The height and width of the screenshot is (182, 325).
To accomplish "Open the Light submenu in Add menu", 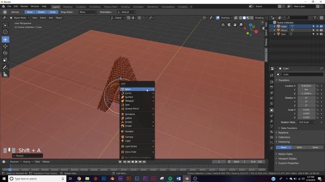I will (x=137, y=141).
